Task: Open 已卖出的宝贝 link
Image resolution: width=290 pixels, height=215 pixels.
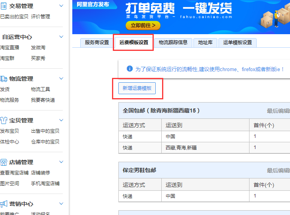Action: 14,17
